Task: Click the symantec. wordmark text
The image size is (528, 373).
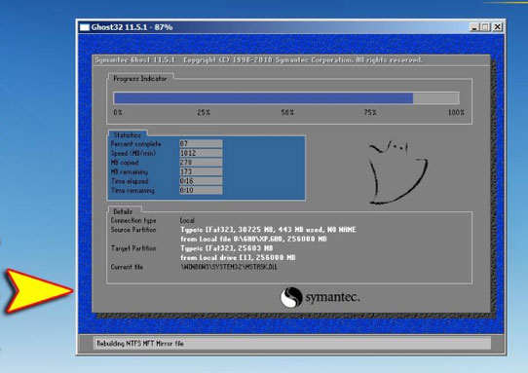Action: [x=333, y=298]
